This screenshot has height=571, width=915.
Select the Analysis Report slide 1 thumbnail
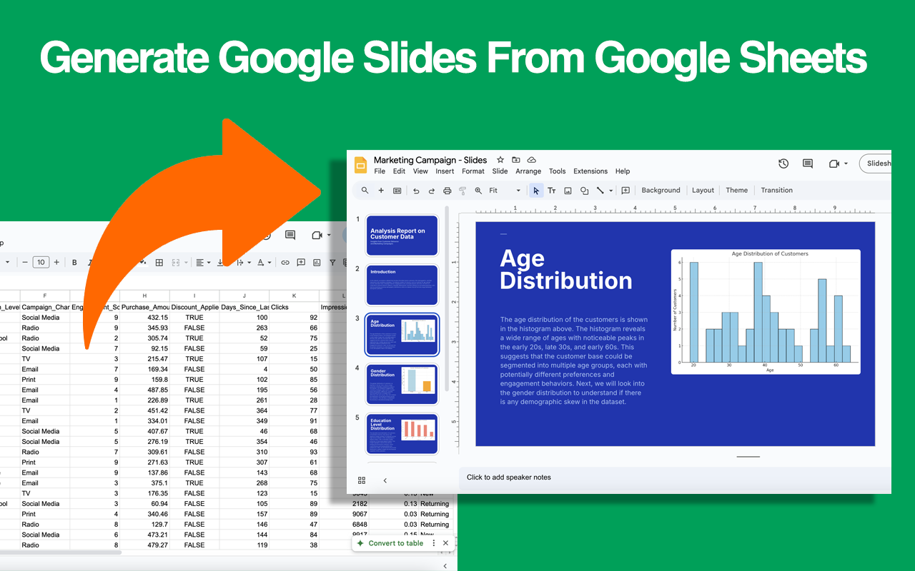(x=402, y=236)
